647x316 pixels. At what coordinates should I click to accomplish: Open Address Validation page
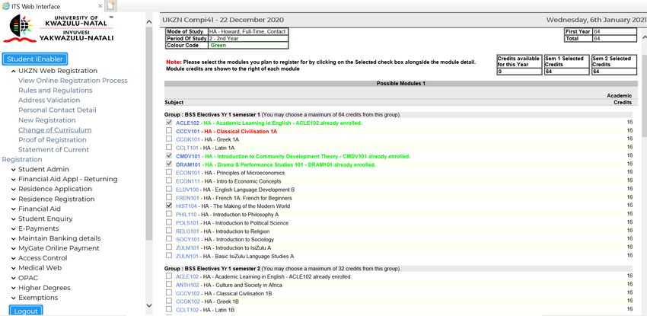pos(49,101)
